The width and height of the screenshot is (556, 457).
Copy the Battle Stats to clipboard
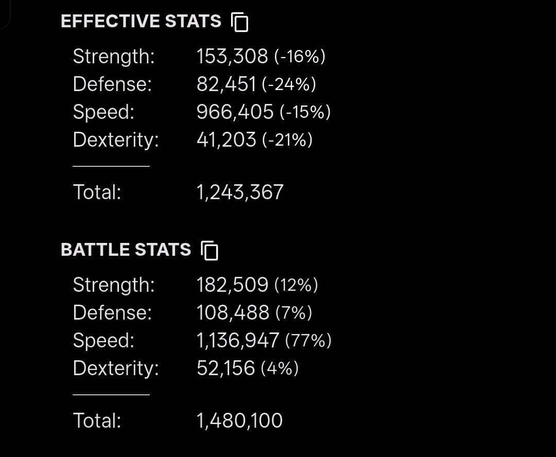(x=210, y=250)
